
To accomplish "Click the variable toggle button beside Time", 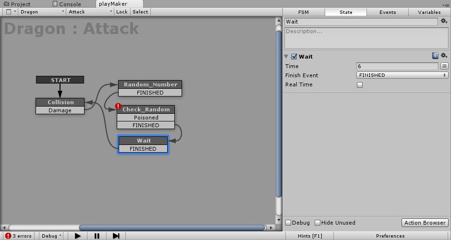I will (x=444, y=66).
